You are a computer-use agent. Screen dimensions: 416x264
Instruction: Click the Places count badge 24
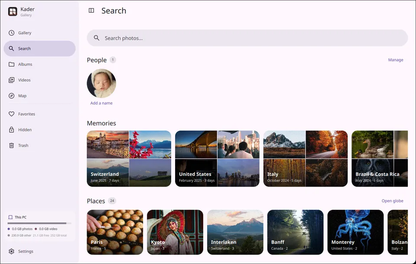tap(112, 201)
